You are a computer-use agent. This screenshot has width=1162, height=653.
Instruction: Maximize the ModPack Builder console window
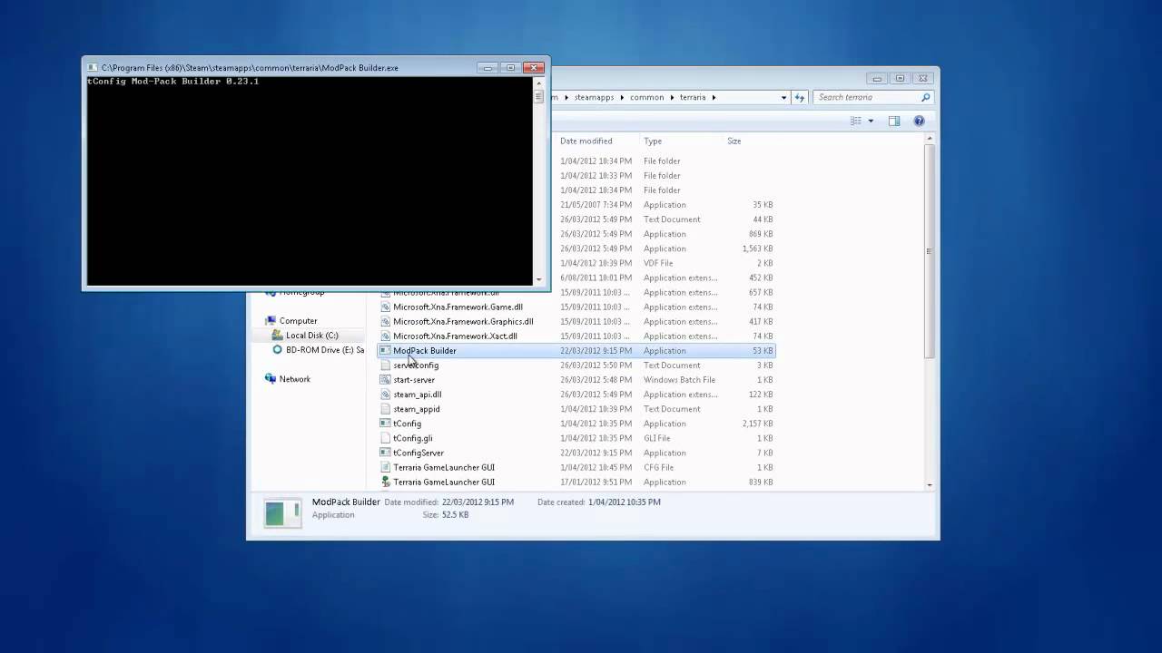pos(510,67)
